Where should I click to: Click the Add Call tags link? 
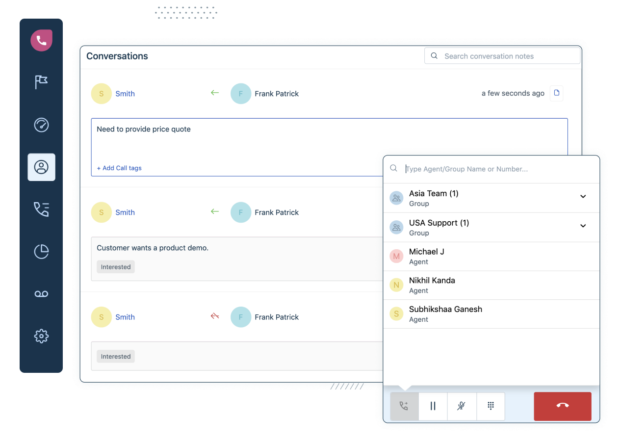point(119,168)
